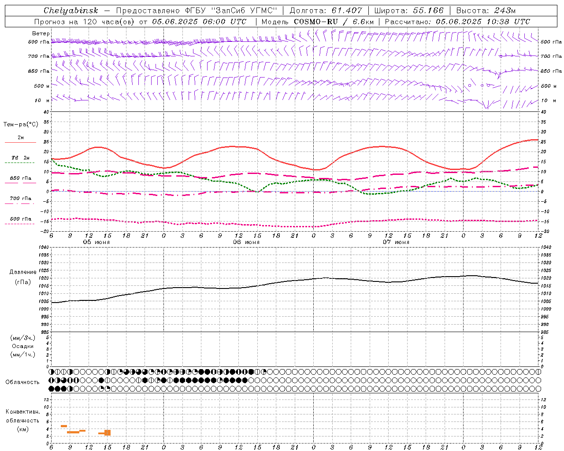Click the tallest orange convective cloud bar

(x=108, y=433)
